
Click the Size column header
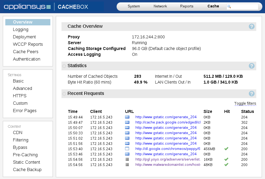208,111
